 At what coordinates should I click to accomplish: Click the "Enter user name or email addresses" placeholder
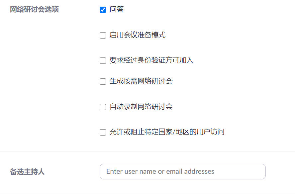(x=160, y=172)
